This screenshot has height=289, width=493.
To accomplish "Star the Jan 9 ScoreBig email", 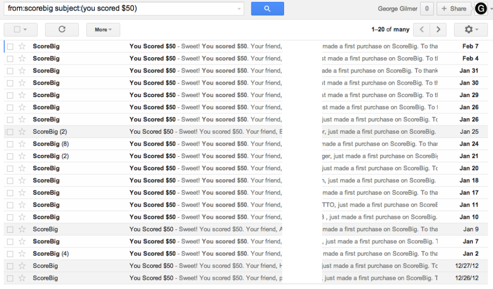I will pyautogui.click(x=22, y=229).
